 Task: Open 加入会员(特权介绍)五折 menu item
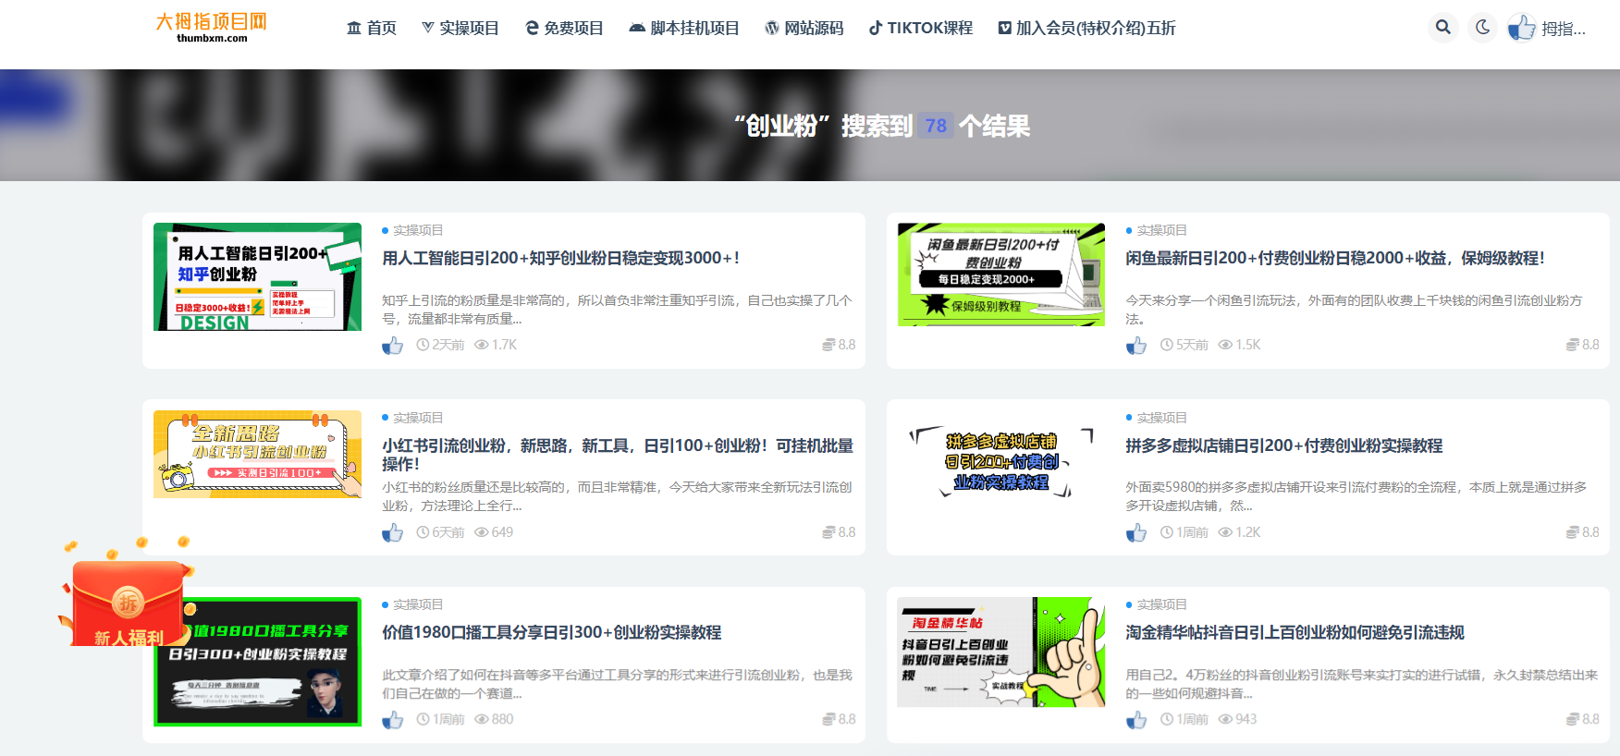click(1086, 28)
